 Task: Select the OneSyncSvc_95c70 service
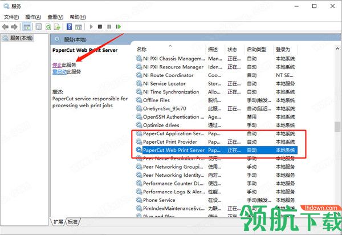(216, 108)
